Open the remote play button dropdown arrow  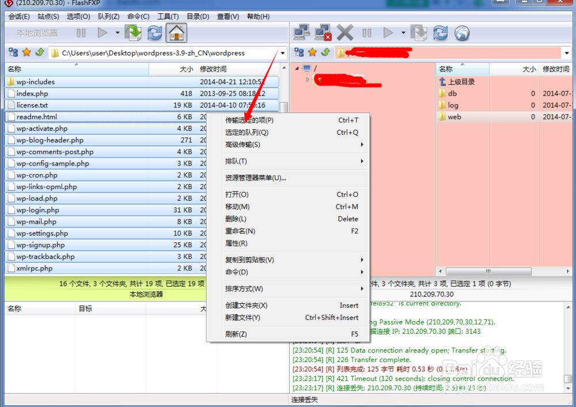403,33
